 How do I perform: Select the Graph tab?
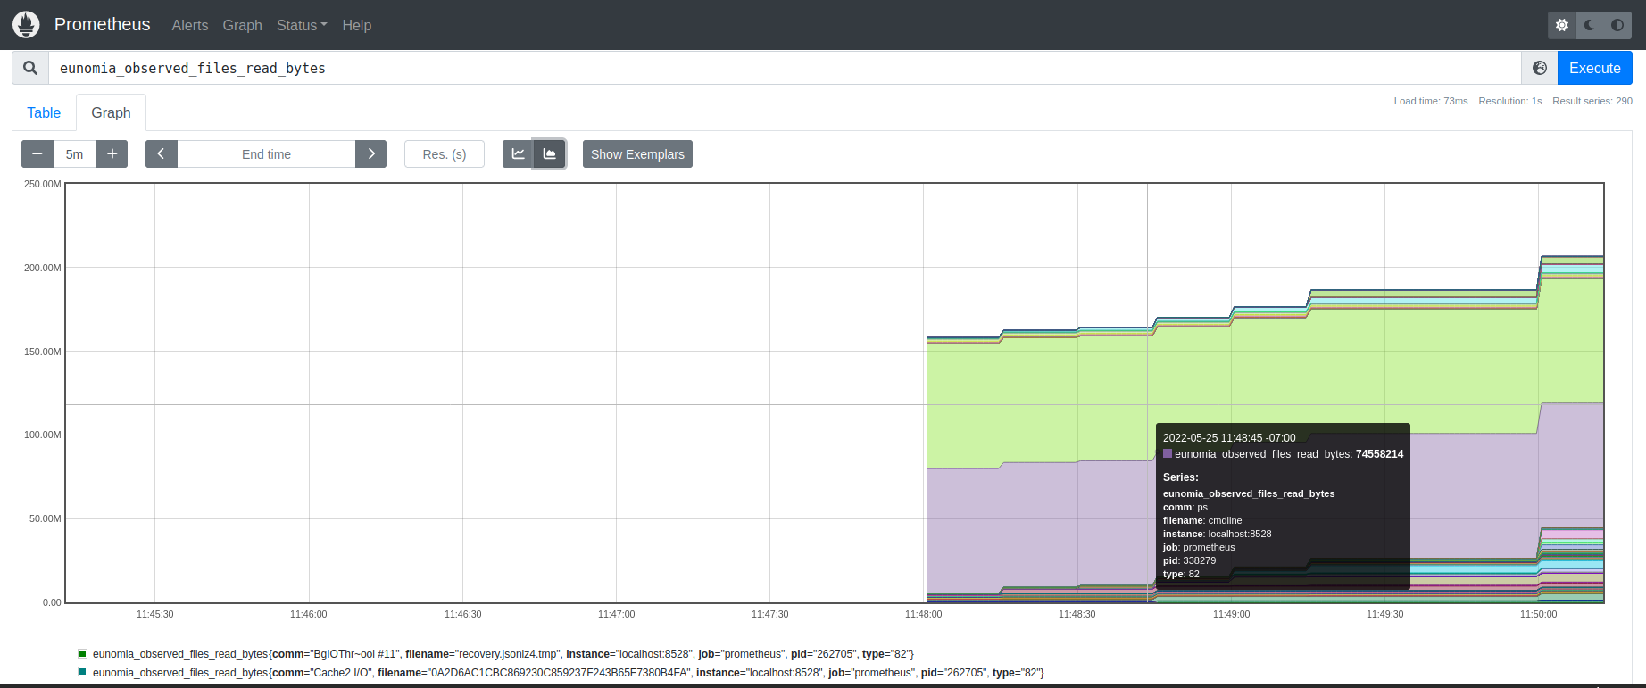click(111, 112)
